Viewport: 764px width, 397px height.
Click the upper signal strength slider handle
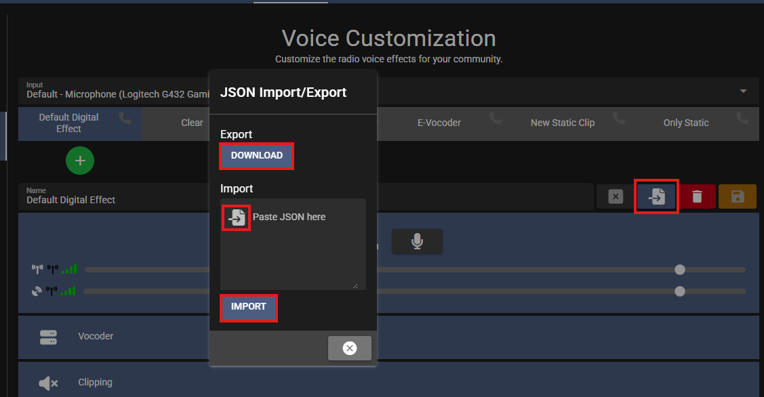[x=680, y=270]
